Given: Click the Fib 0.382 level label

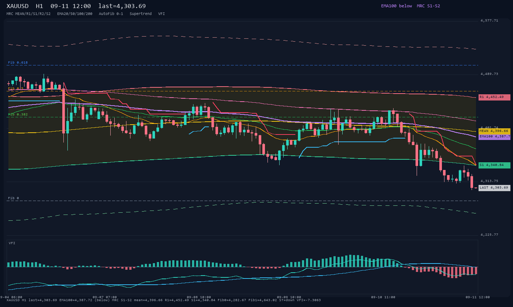Looking at the screenshot, I should pyautogui.click(x=18, y=114).
